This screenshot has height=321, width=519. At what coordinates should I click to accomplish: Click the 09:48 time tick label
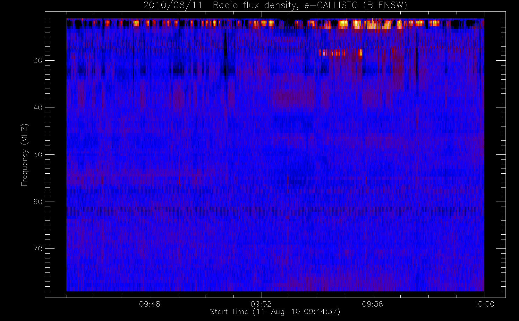(149, 304)
